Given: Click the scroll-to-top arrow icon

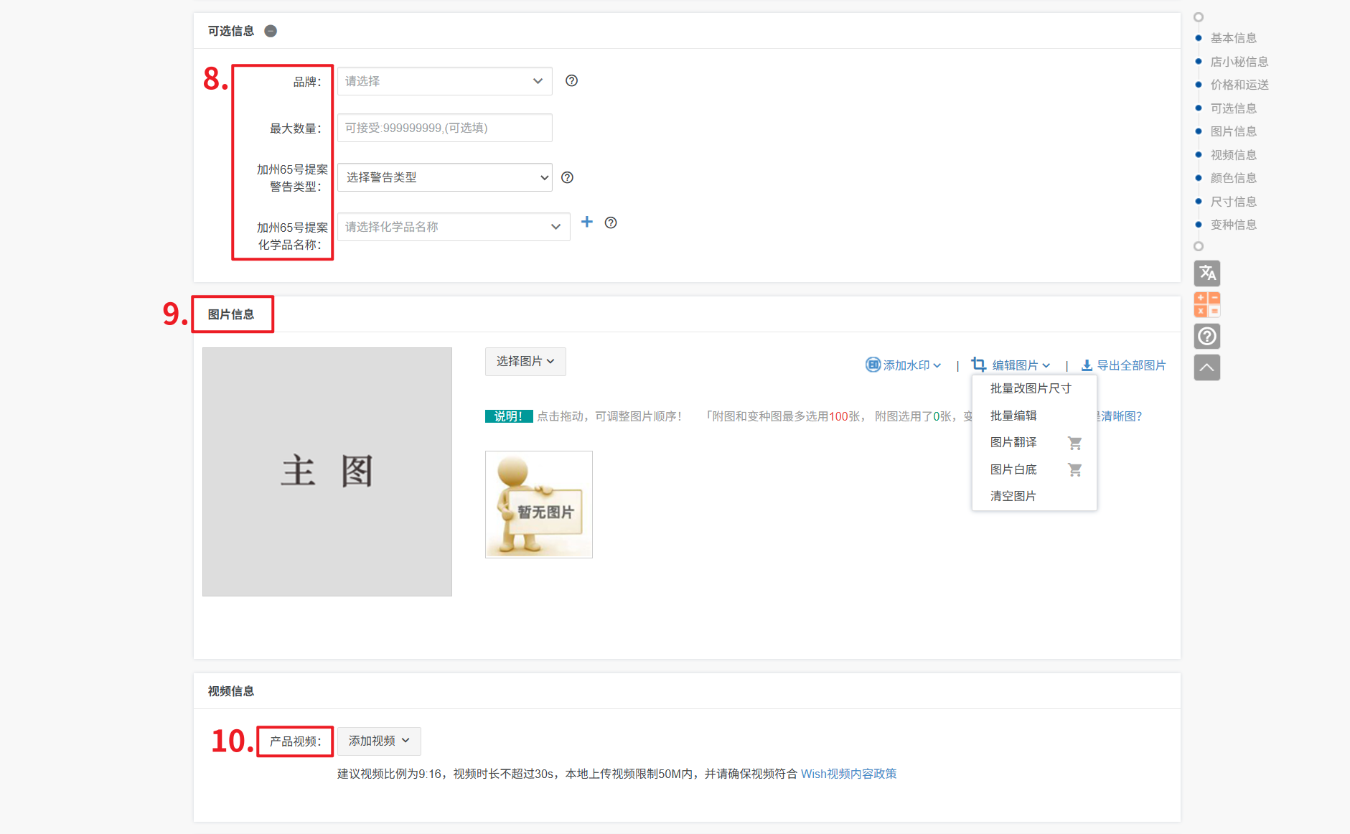Looking at the screenshot, I should coord(1206,367).
